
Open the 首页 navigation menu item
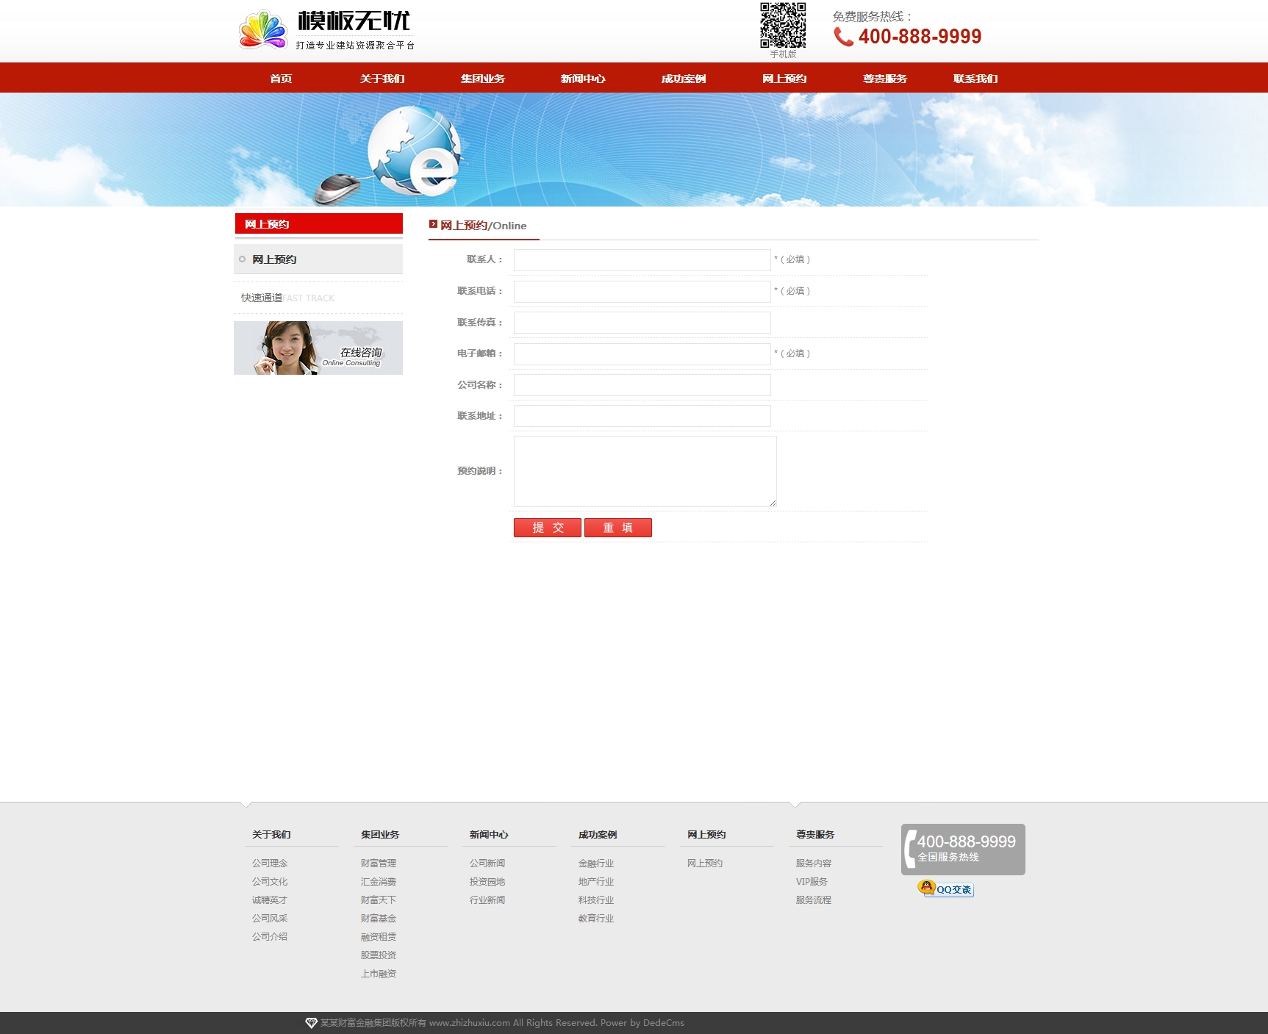pyautogui.click(x=281, y=79)
